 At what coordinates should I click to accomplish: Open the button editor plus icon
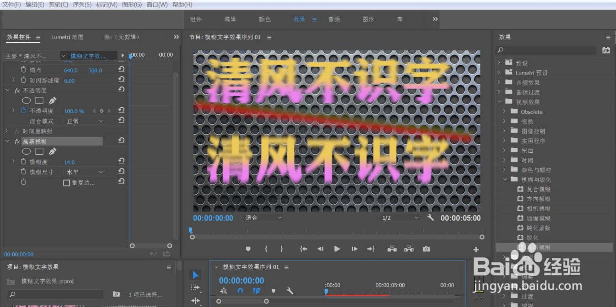click(x=476, y=250)
